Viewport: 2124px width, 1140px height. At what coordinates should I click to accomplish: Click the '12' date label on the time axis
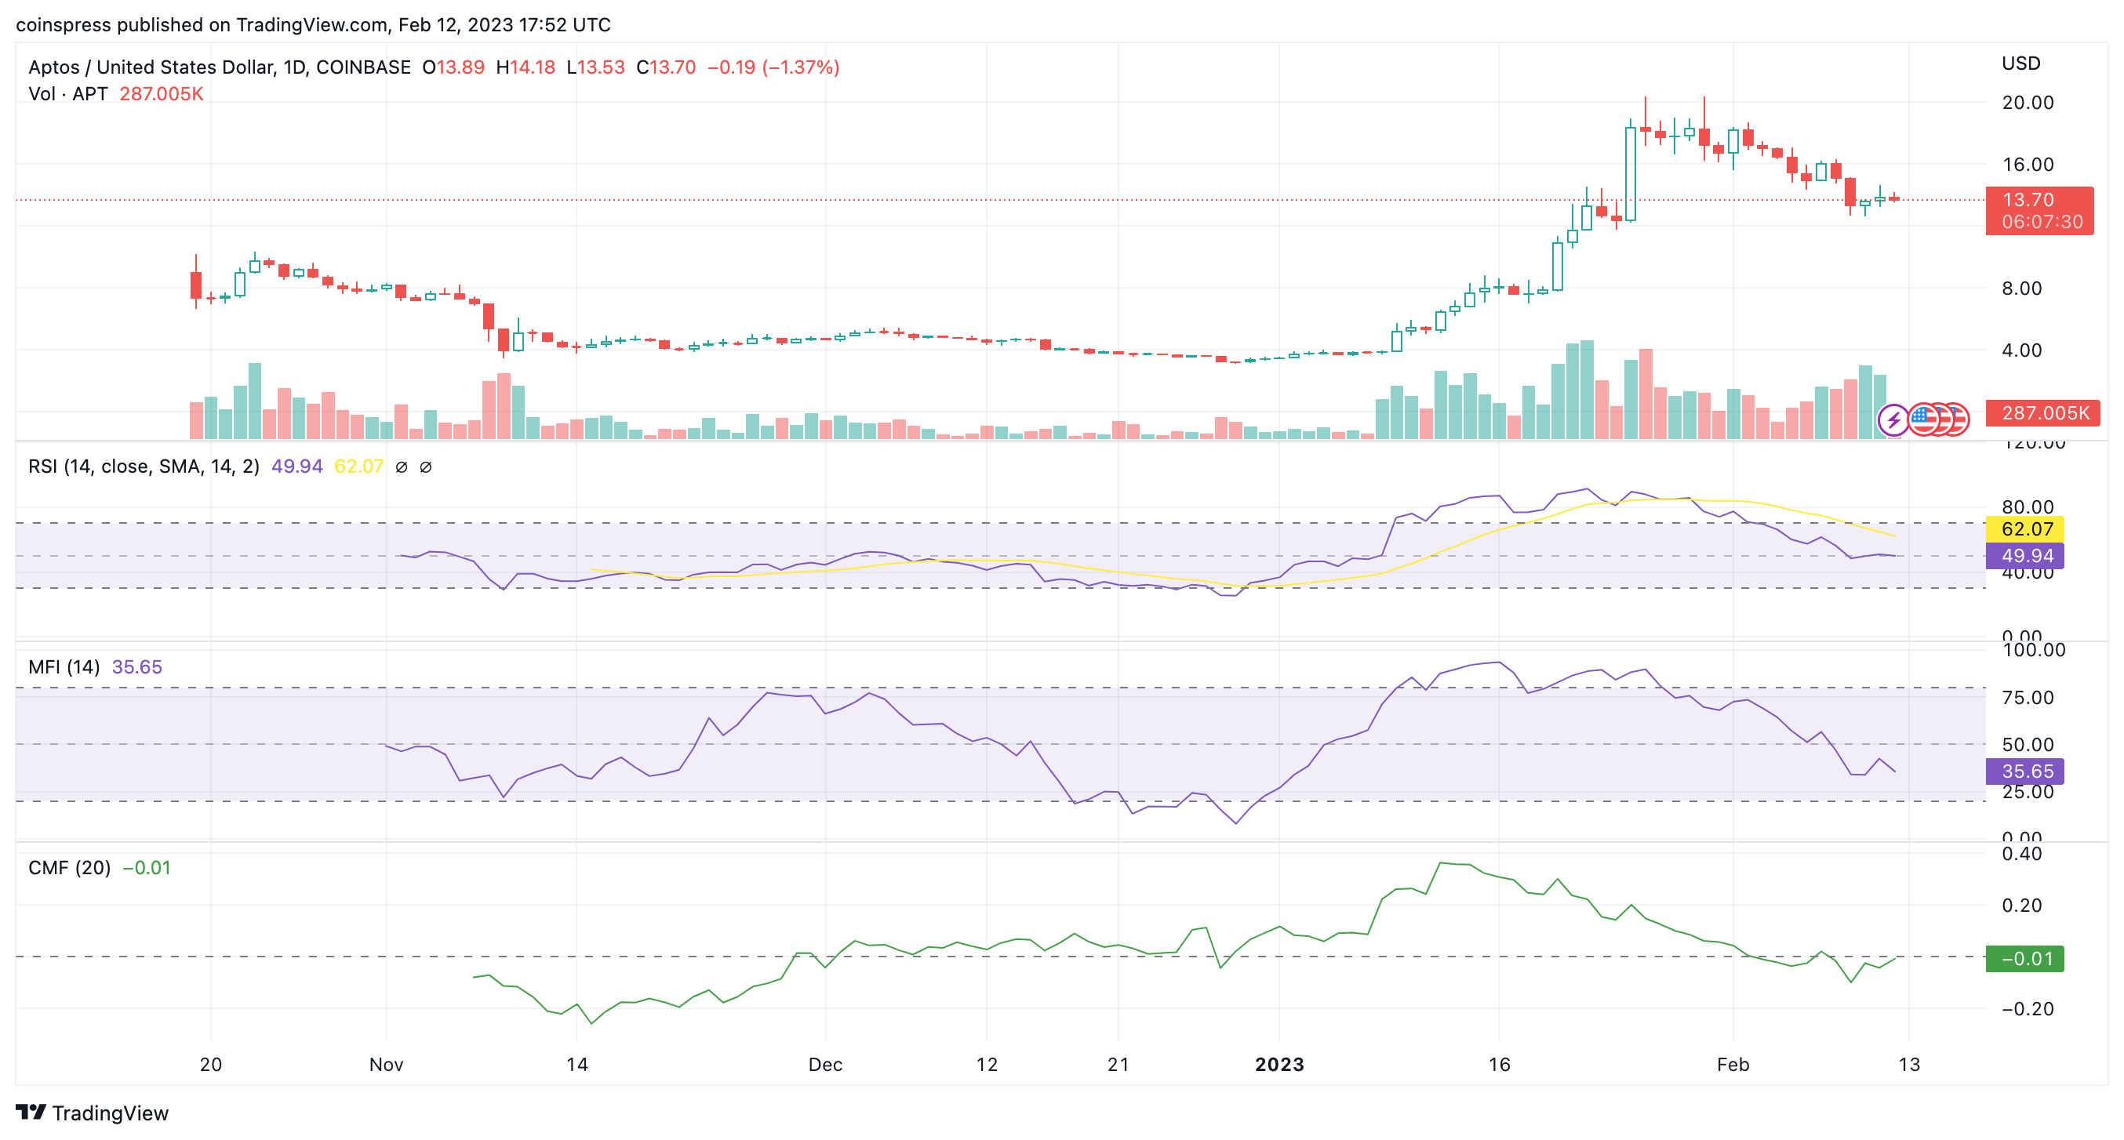(987, 1064)
